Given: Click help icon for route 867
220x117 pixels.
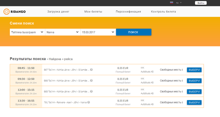Looking at the screenshot, I should [91, 70].
